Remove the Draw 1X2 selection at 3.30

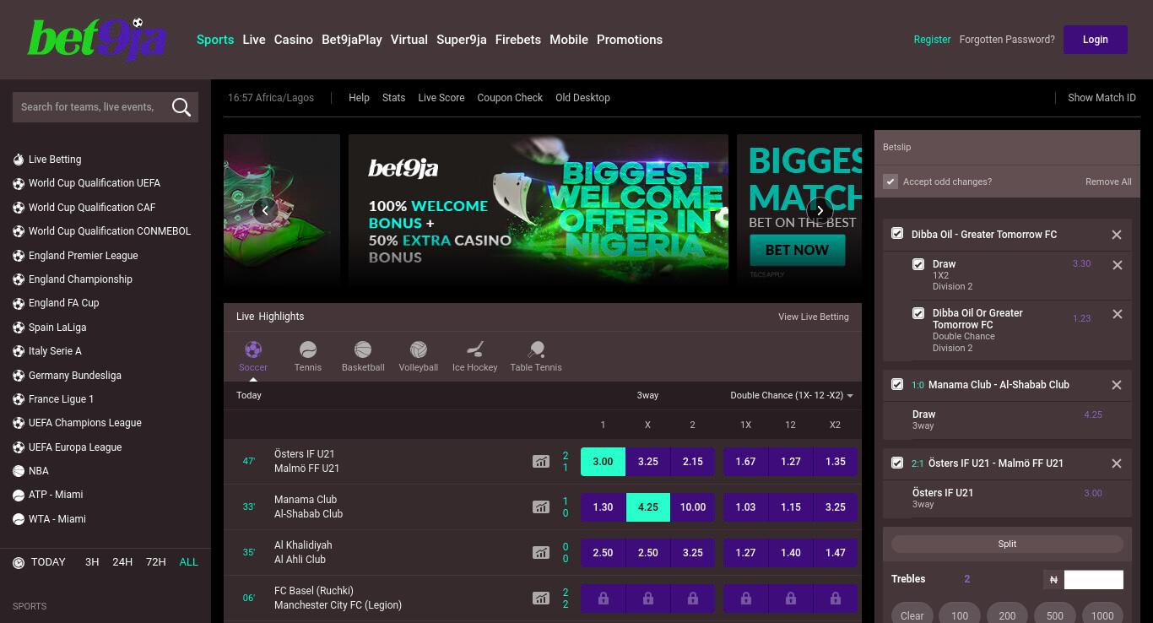click(1118, 265)
